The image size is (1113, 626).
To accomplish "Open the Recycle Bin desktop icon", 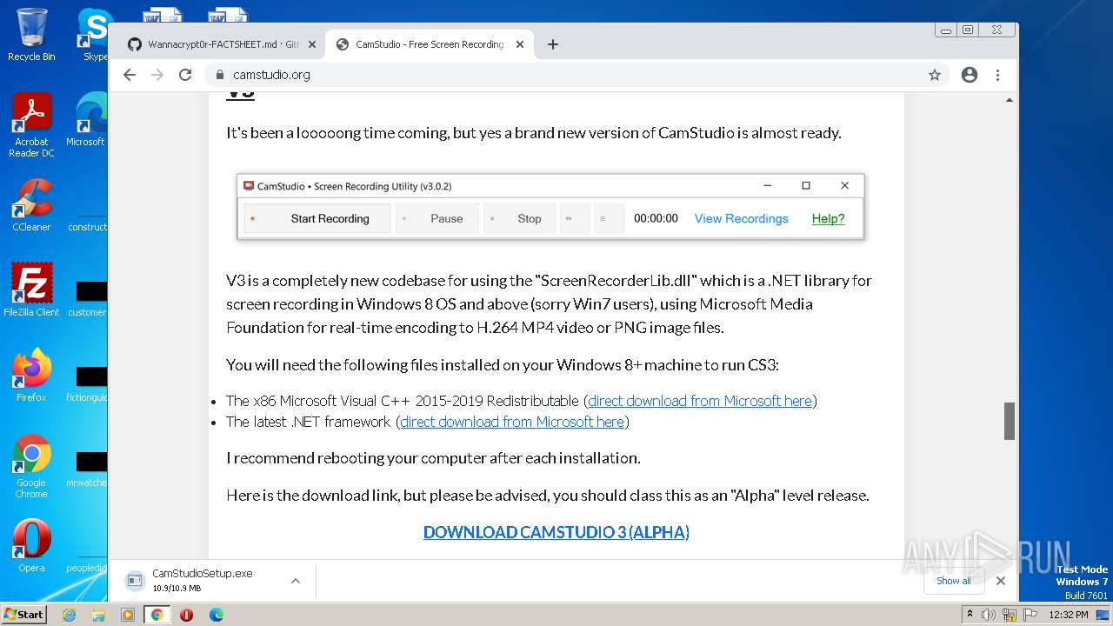I will [31, 35].
